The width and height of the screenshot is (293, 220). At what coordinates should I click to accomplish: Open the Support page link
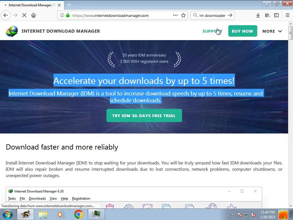[x=212, y=31]
